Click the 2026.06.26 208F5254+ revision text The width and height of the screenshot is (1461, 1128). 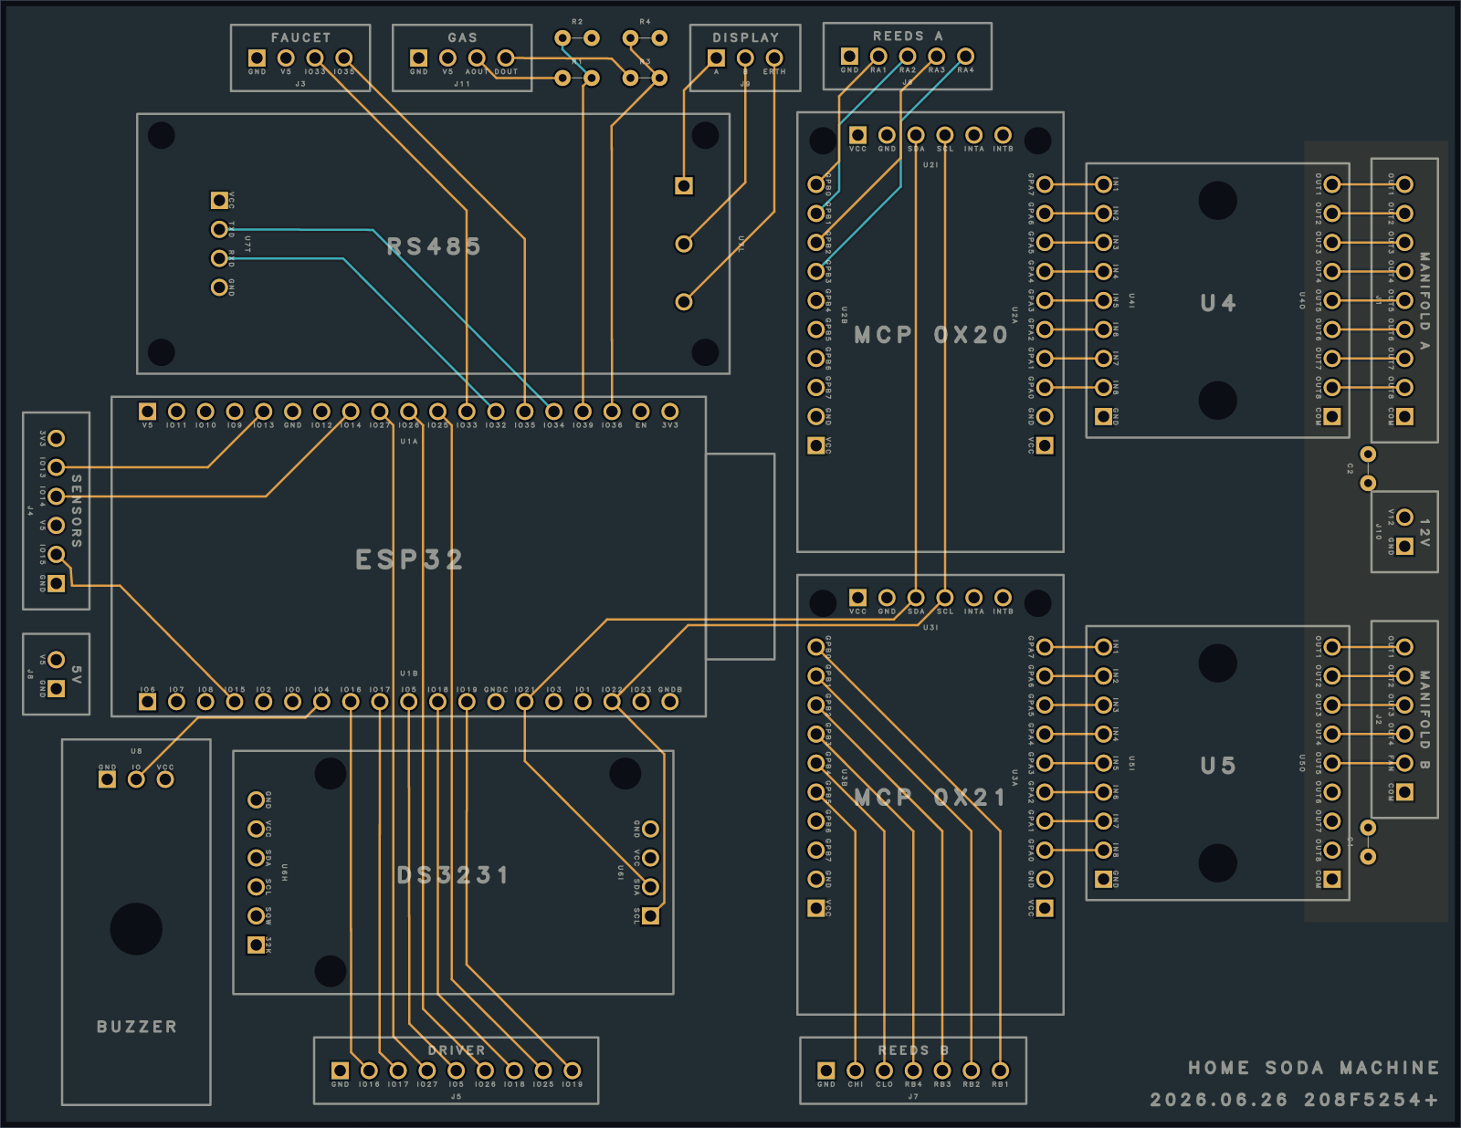(x=1294, y=1100)
